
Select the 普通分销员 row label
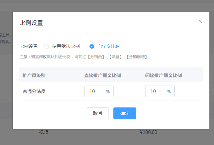tap(34, 91)
